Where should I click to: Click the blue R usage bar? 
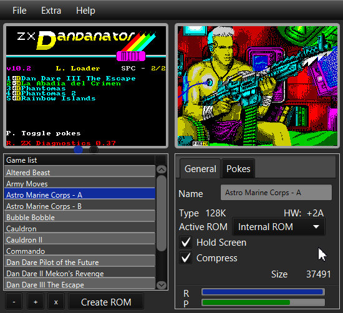click(263, 292)
